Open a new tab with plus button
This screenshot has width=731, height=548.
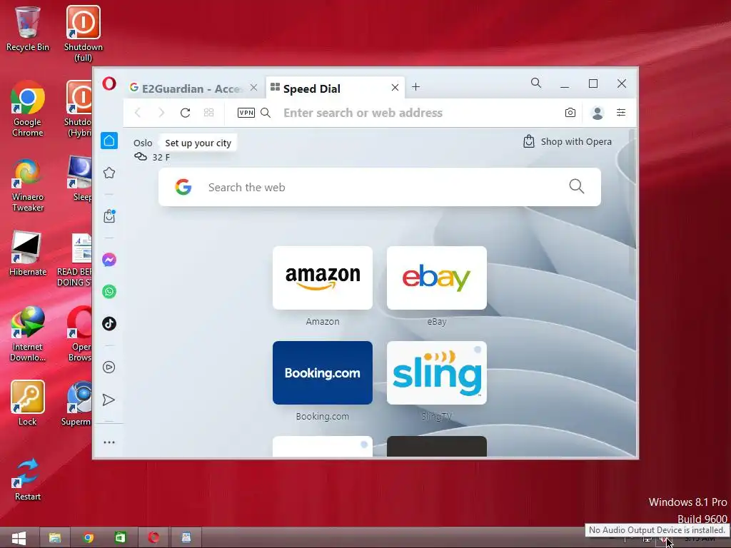[x=416, y=87]
